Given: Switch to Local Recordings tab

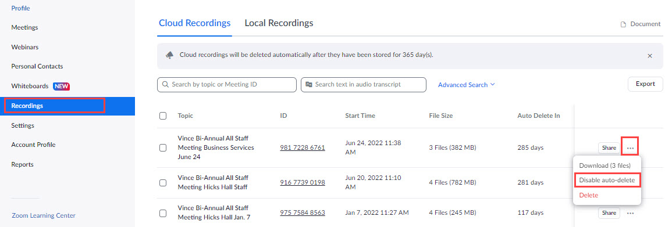Looking at the screenshot, I should coord(279,23).
